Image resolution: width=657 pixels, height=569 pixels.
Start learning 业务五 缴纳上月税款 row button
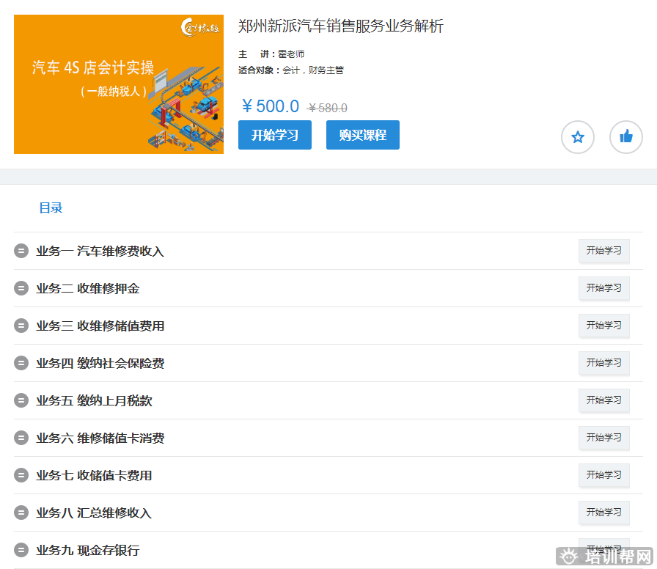603,400
